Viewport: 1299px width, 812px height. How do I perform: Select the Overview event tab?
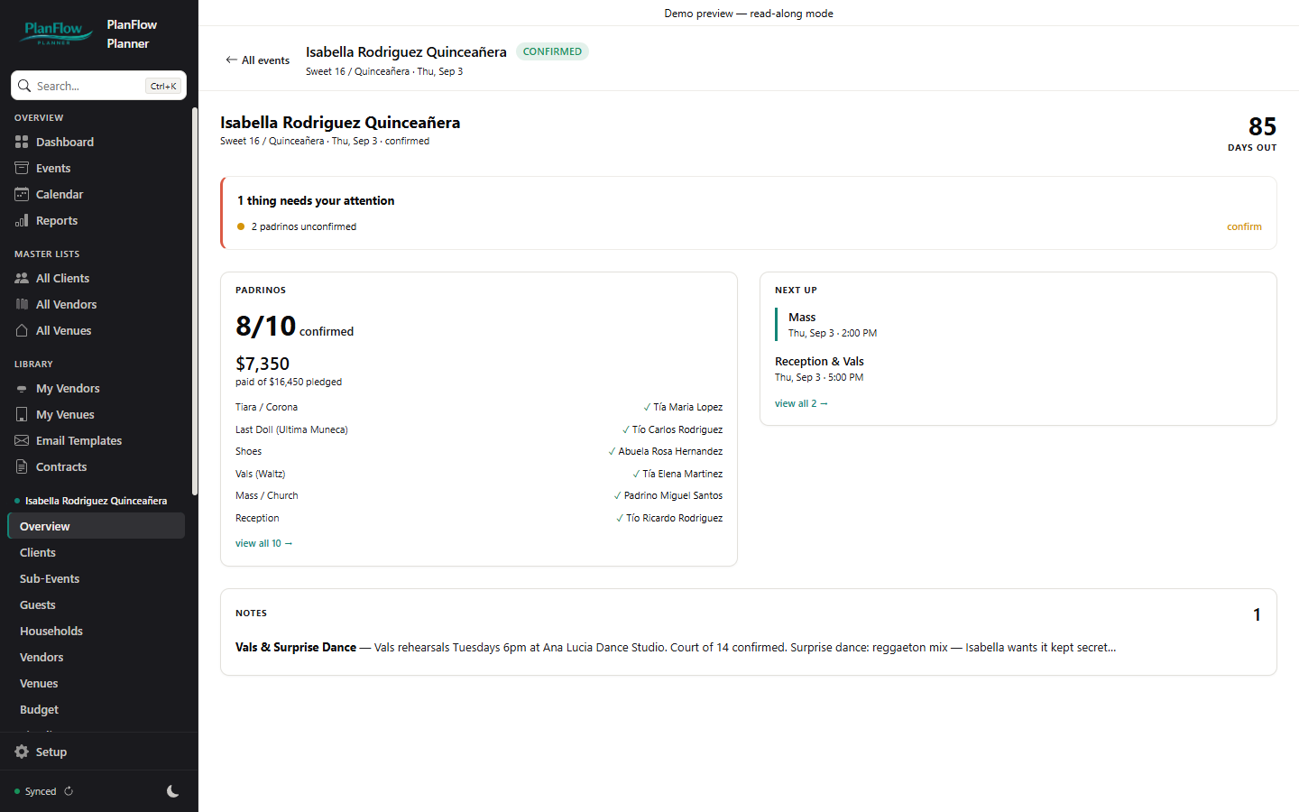96,526
